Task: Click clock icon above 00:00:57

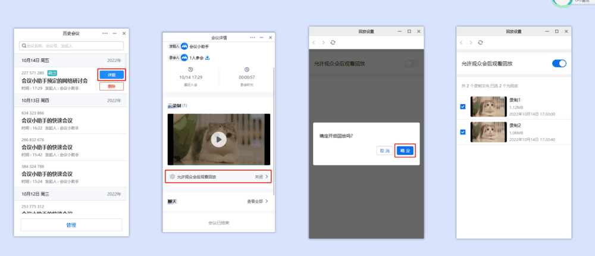Action: pos(247,70)
